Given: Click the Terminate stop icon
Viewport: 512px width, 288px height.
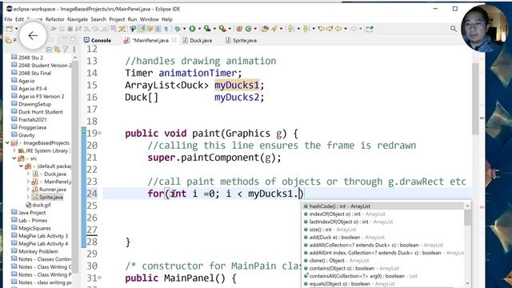Looking at the screenshot, I should click(70, 29).
